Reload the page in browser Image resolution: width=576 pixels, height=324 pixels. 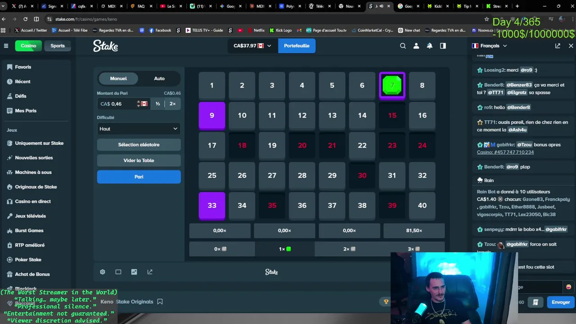(25, 19)
